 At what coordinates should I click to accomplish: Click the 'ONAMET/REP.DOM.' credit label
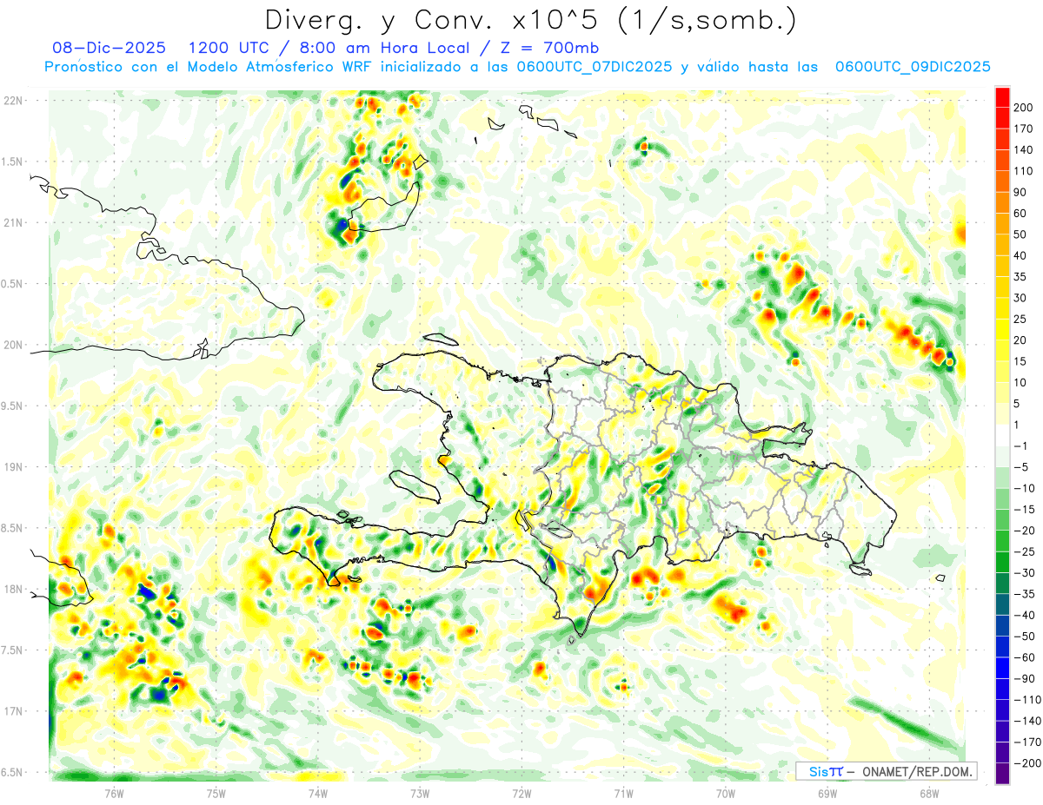click(x=920, y=771)
